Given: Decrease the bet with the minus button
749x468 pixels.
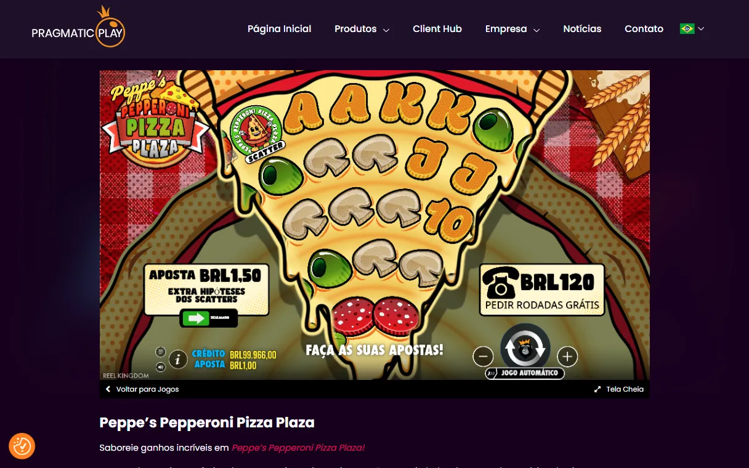Looking at the screenshot, I should [x=483, y=356].
